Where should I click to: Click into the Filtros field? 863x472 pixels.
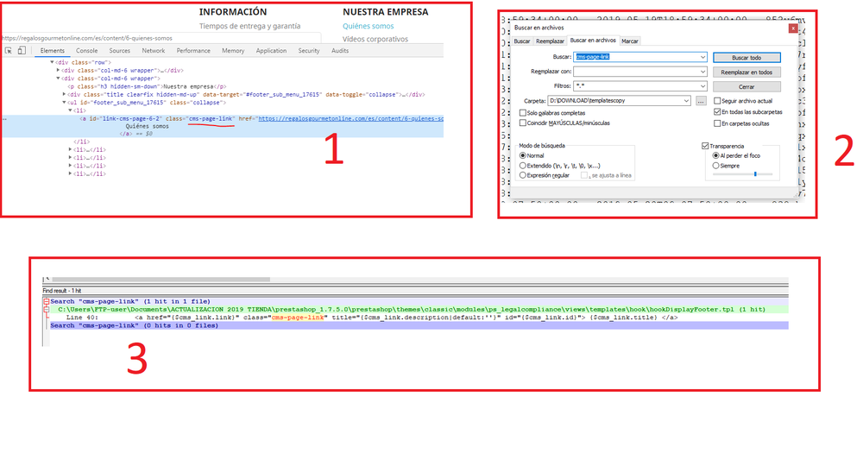pos(636,85)
